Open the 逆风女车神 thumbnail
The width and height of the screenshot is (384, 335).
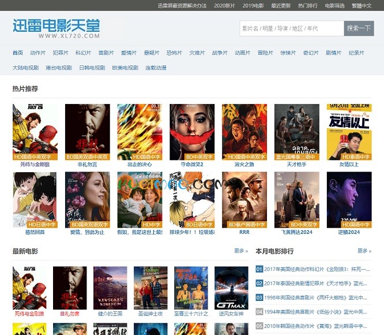[231, 288]
